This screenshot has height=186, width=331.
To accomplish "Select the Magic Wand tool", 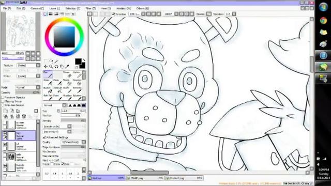I will [x=56, y=61].
